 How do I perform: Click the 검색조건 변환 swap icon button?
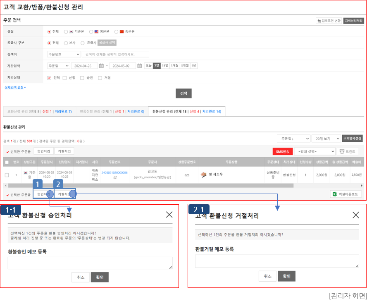click(329, 21)
